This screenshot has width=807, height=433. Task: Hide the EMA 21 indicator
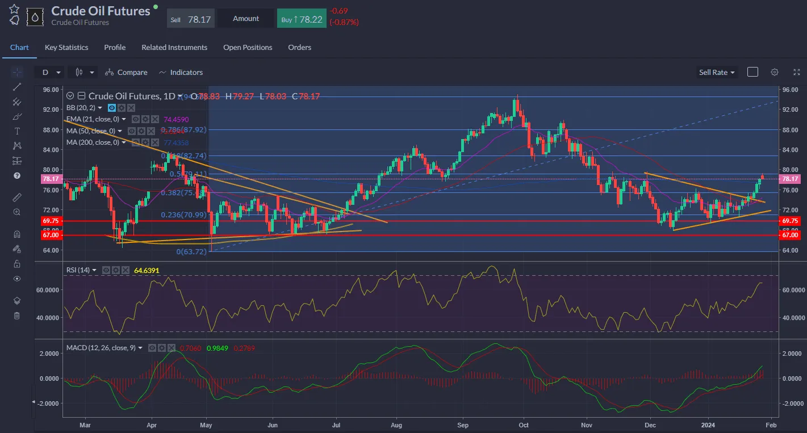[x=135, y=119]
